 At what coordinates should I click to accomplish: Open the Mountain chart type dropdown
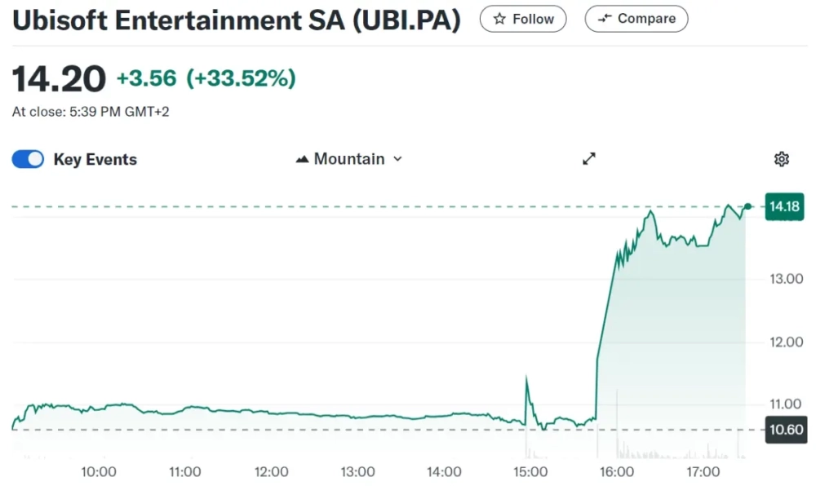coord(349,159)
